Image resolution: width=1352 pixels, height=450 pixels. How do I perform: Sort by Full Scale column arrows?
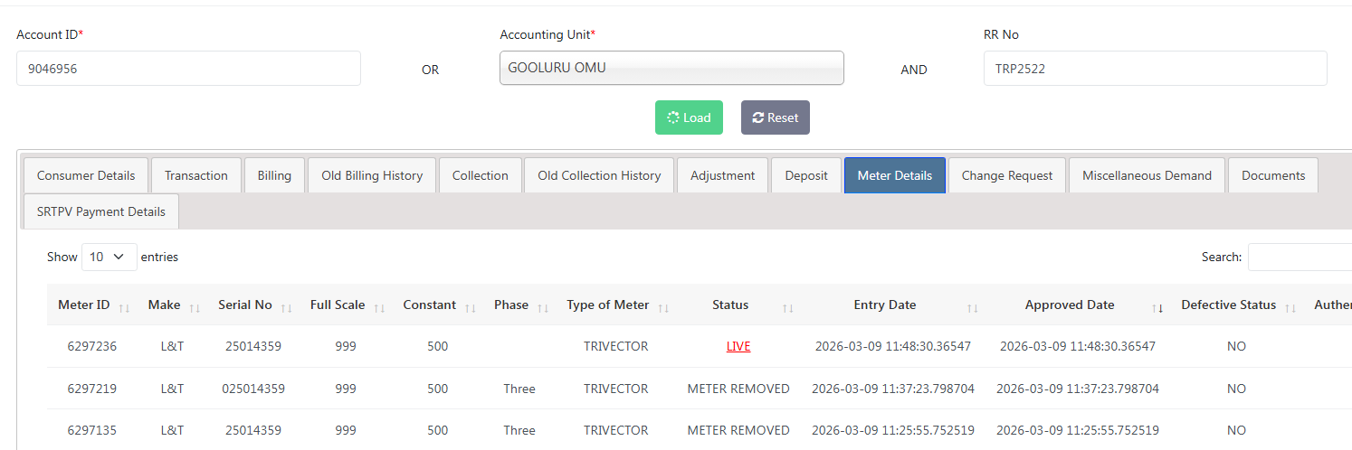point(379,307)
